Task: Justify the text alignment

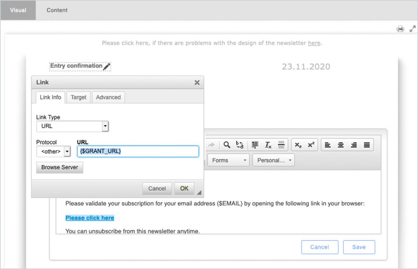Action: point(367,145)
